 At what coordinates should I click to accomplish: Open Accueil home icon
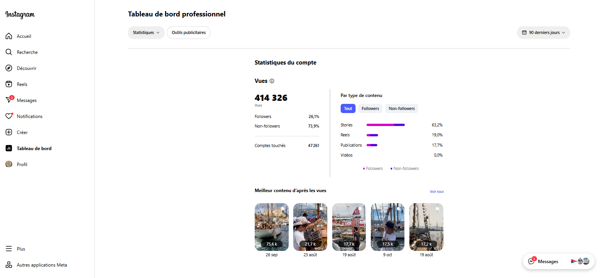(x=9, y=36)
